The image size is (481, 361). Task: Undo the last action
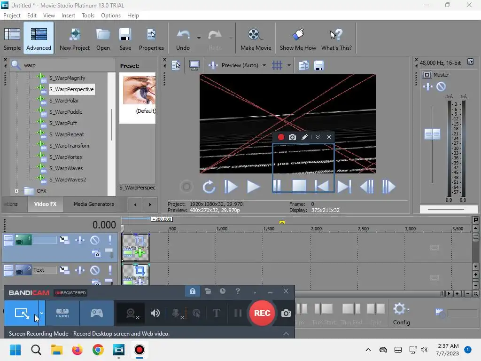click(x=183, y=39)
